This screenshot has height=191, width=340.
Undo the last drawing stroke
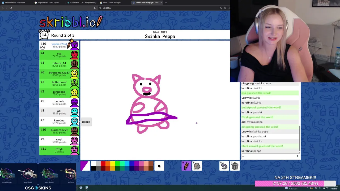coord(224,166)
